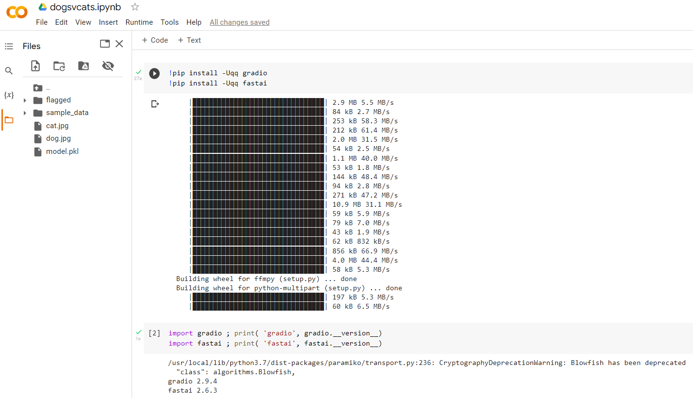The image size is (693, 398).
Task: Close the Files side panel
Action: (119, 44)
